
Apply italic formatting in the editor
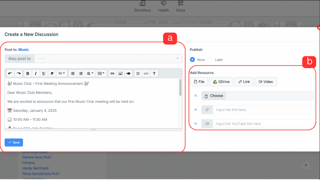36,74
